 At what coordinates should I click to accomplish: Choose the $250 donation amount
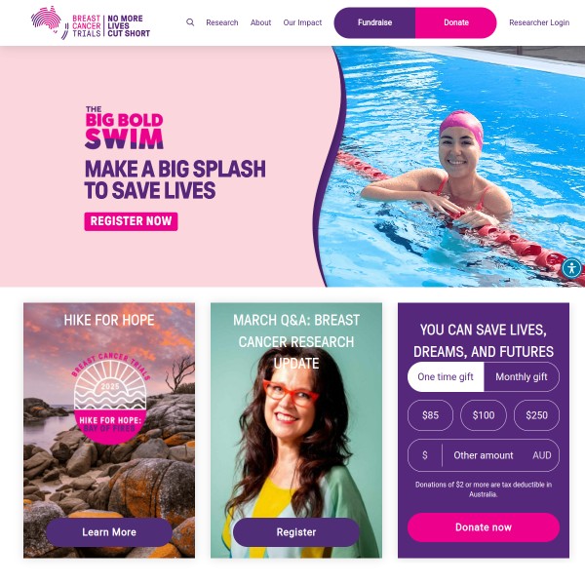tap(536, 415)
